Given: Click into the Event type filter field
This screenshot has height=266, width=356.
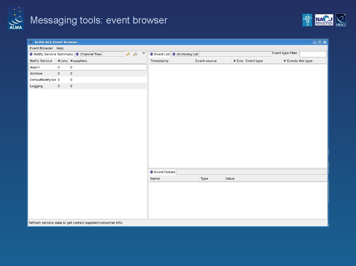Looking at the screenshot, I should (x=313, y=54).
